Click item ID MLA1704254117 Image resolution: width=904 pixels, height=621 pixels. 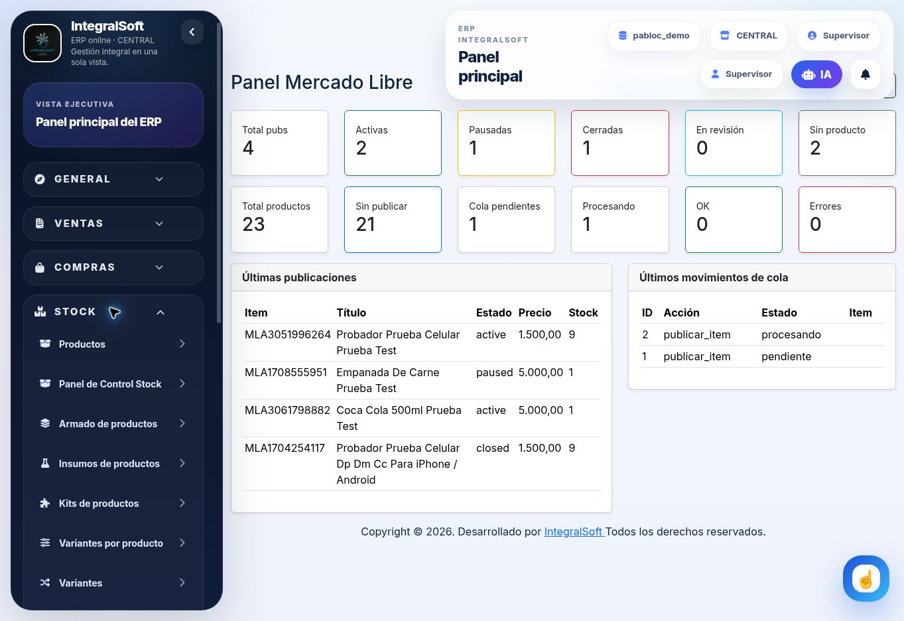tap(285, 448)
